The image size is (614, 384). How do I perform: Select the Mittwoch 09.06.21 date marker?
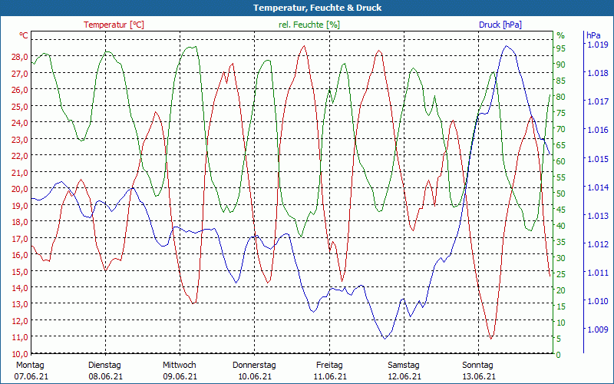pos(180,370)
